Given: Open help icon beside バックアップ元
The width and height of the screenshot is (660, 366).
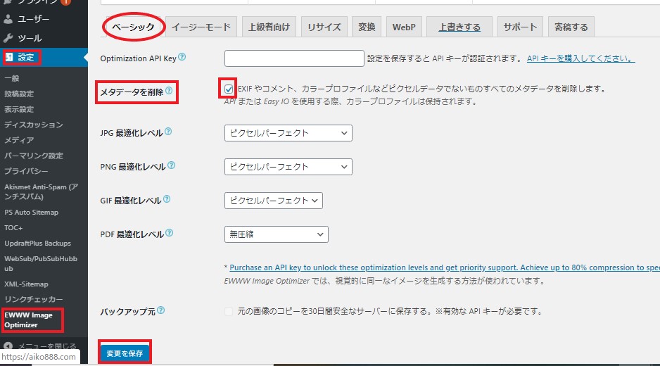Looking at the screenshot, I should point(161,310).
